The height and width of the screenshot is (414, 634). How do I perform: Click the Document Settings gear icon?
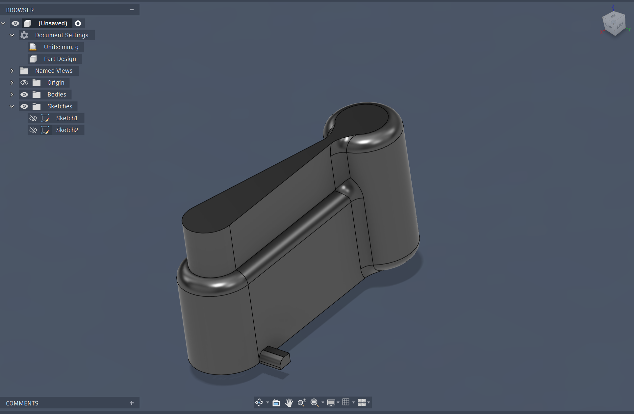click(x=24, y=35)
